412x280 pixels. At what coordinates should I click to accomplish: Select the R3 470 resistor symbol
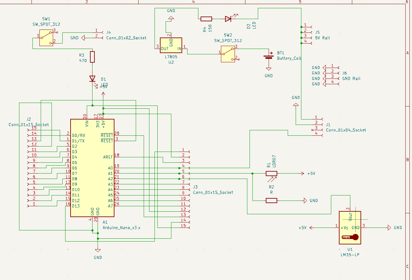point(92,57)
